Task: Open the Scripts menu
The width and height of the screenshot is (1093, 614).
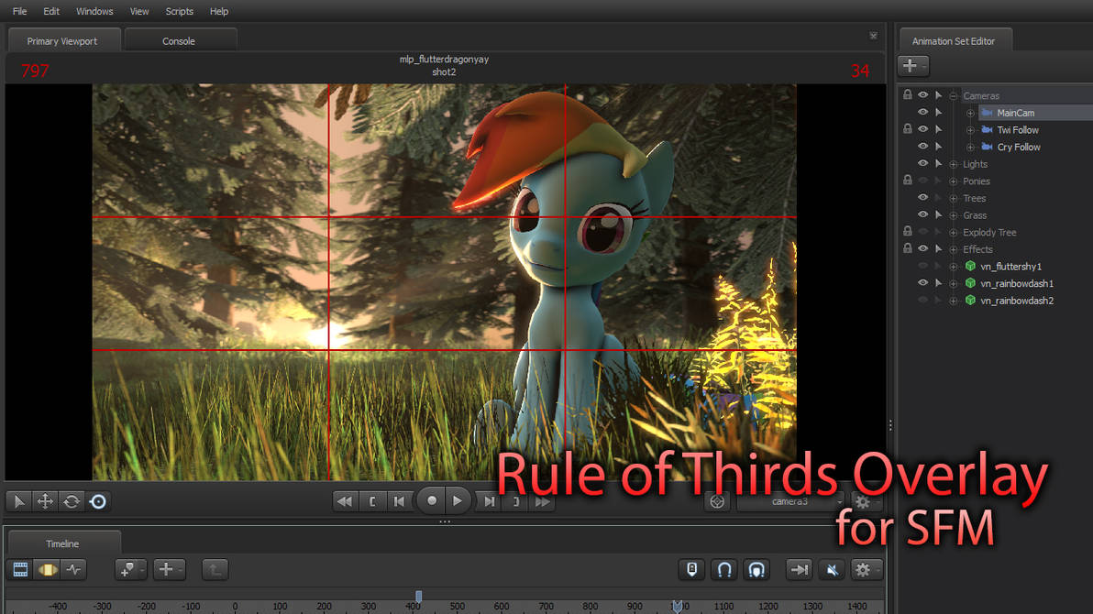Action: [x=179, y=11]
